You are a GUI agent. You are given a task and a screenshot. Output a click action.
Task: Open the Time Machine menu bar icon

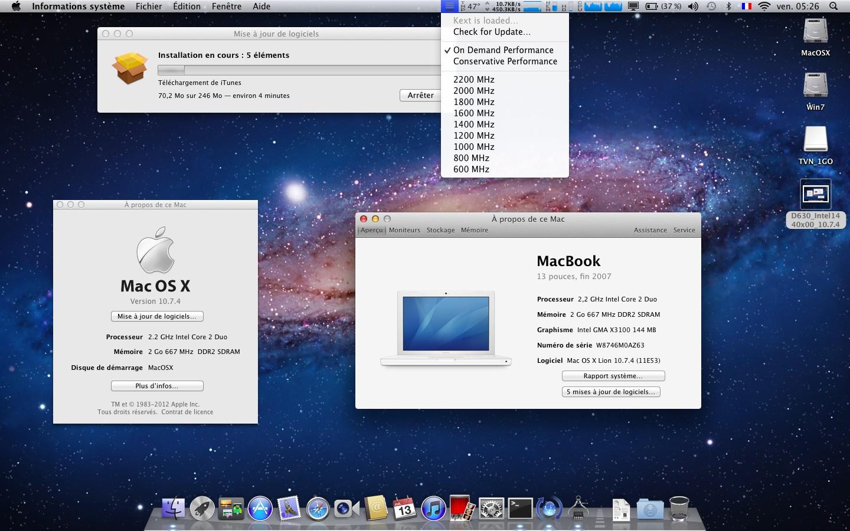click(712, 6)
